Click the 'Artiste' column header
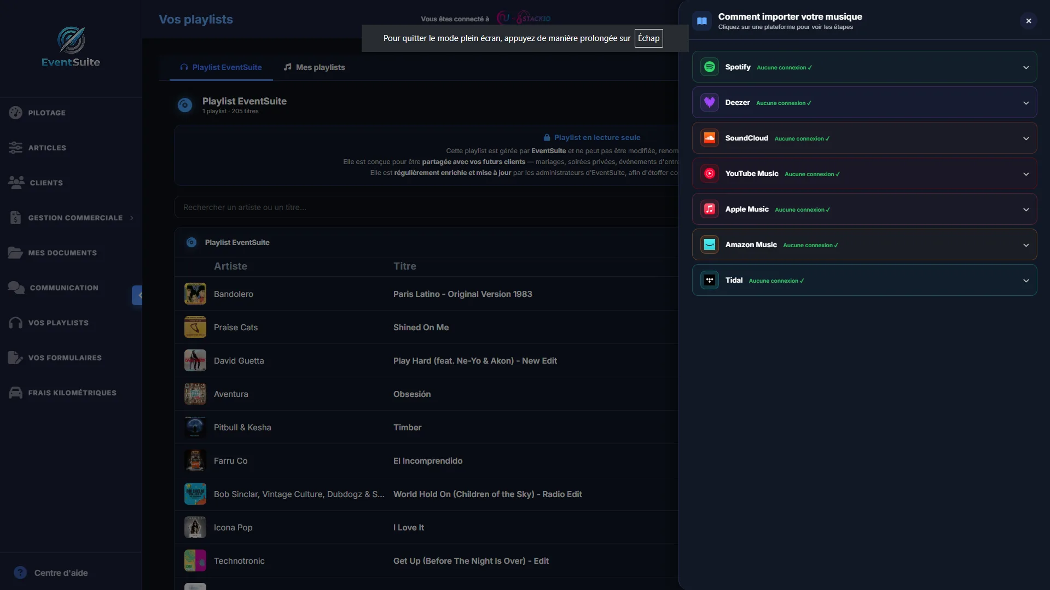 tap(230, 266)
